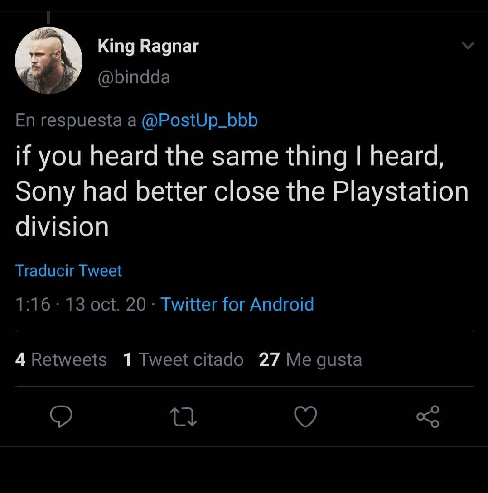The width and height of the screenshot is (488, 493).
Task: Retweet using the arrows icon
Action: 183,417
